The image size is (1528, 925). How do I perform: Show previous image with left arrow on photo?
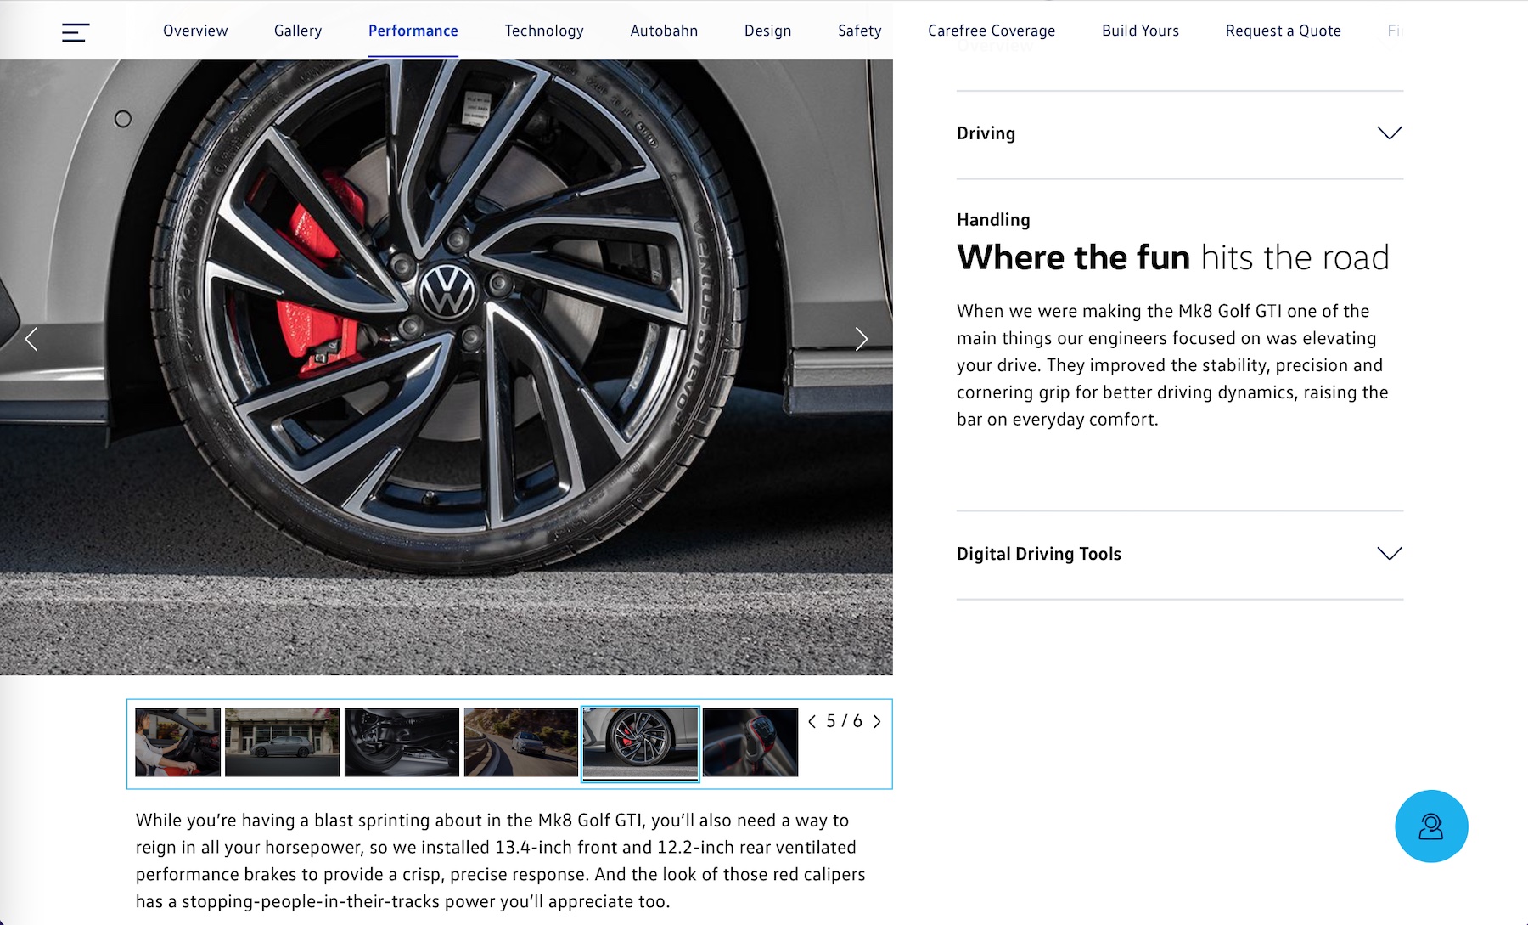pos(31,339)
